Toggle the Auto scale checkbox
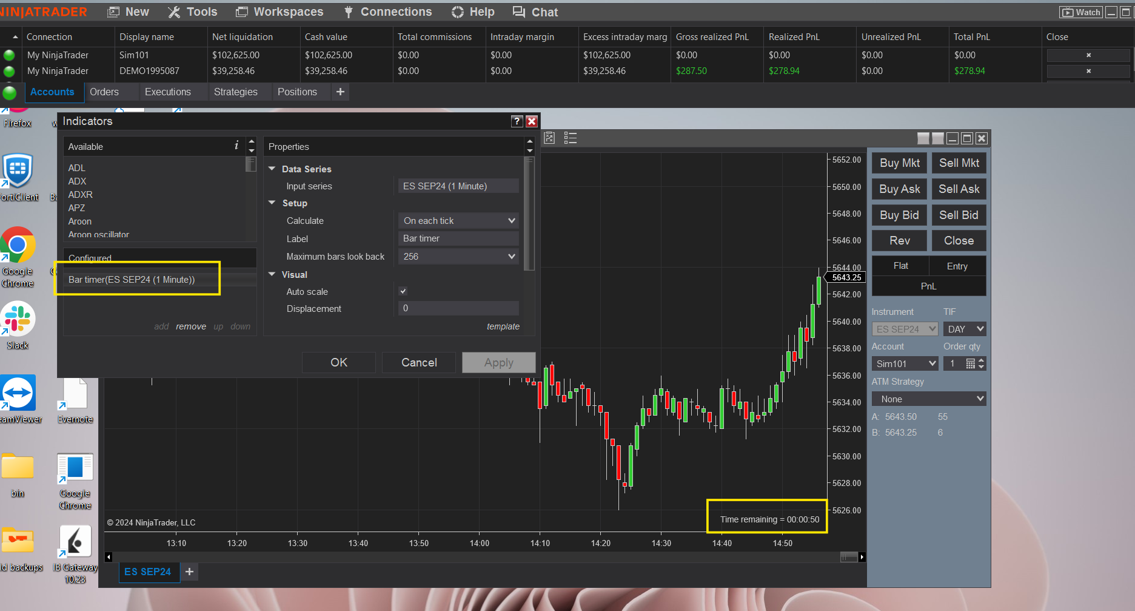This screenshot has height=611, width=1135. 403,291
